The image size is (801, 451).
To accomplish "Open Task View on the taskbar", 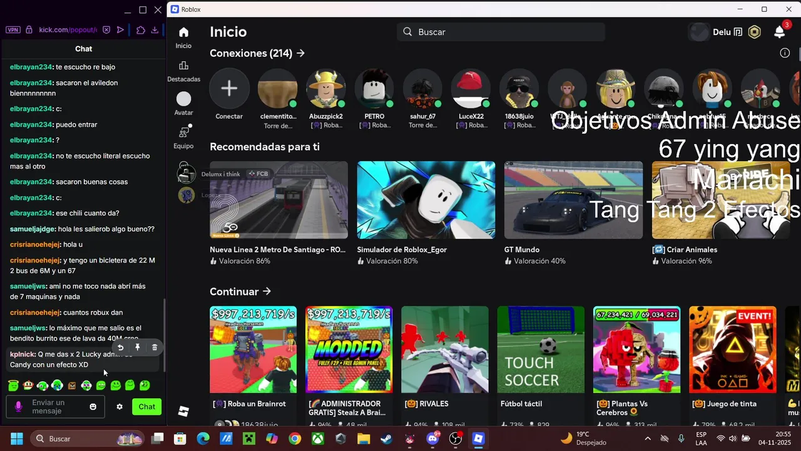I will 157,438.
